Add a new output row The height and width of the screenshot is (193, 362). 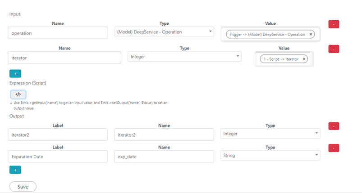pyautogui.click(x=15, y=170)
